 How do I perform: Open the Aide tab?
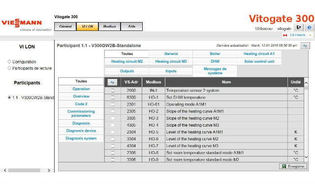tap(131, 26)
